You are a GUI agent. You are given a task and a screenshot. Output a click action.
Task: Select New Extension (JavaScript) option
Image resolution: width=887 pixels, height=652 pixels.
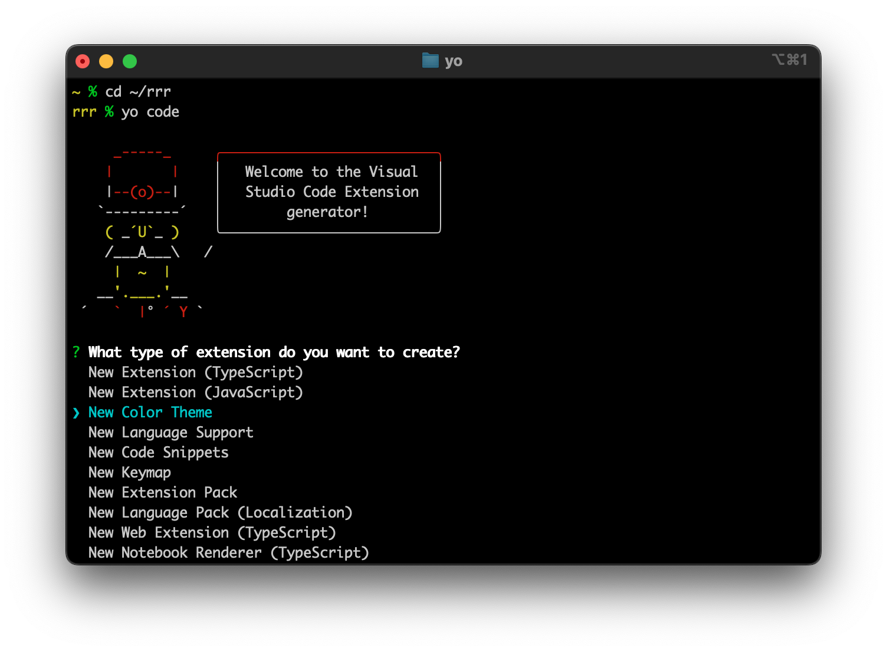click(x=195, y=393)
